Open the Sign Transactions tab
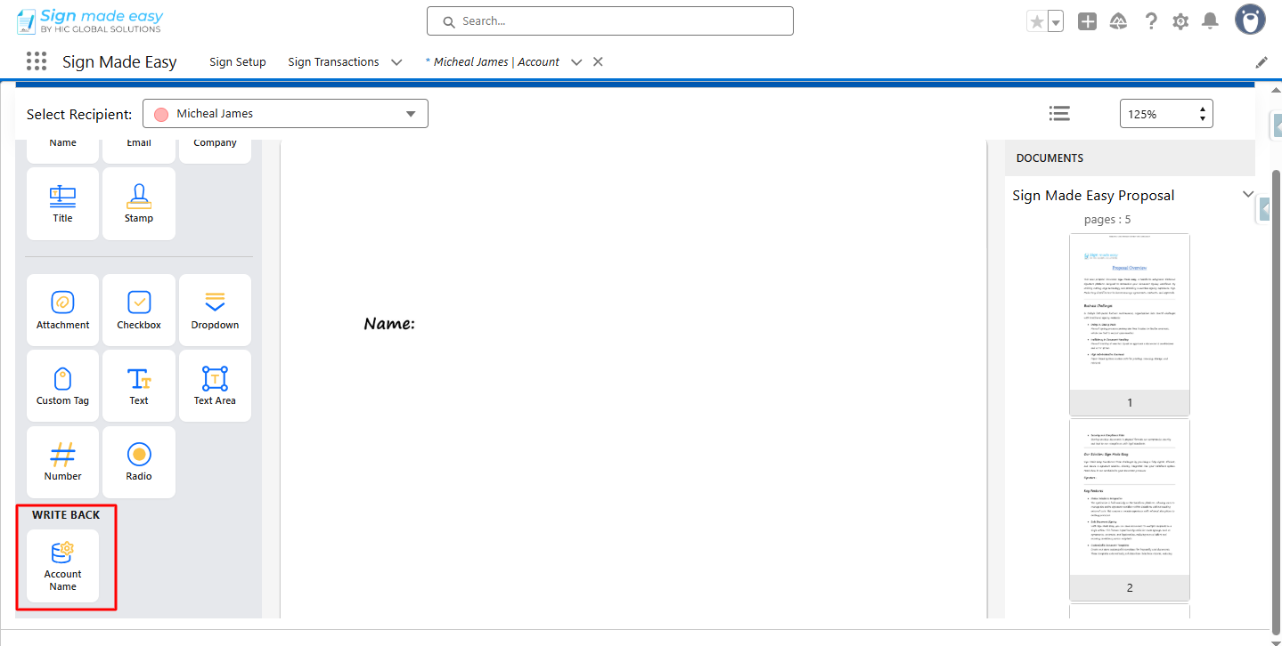The width and height of the screenshot is (1282, 646). click(333, 62)
